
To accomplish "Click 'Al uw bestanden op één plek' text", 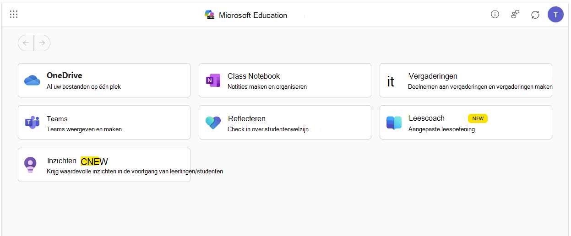I will click(84, 86).
